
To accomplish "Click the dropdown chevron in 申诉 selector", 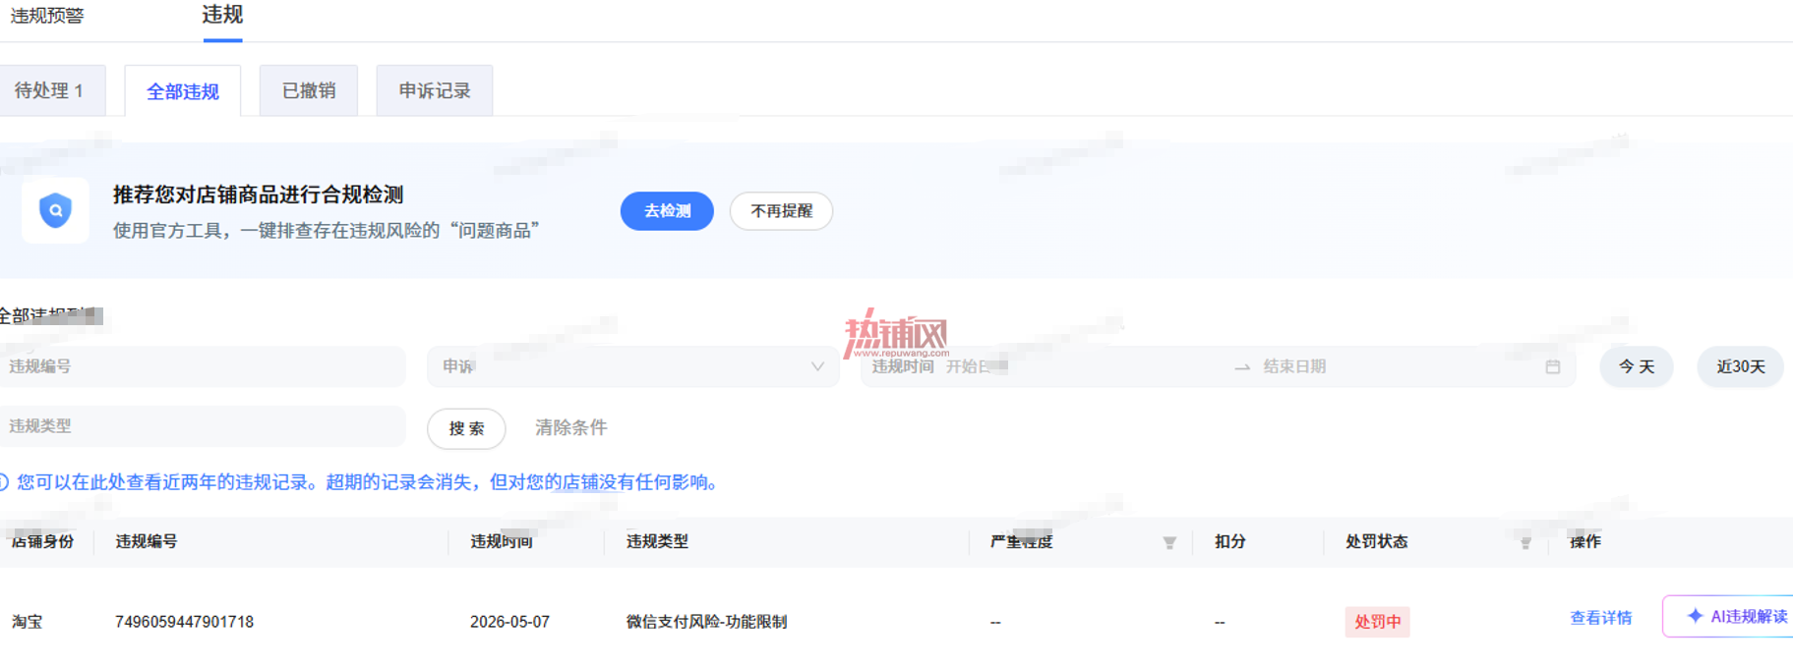I will (817, 366).
